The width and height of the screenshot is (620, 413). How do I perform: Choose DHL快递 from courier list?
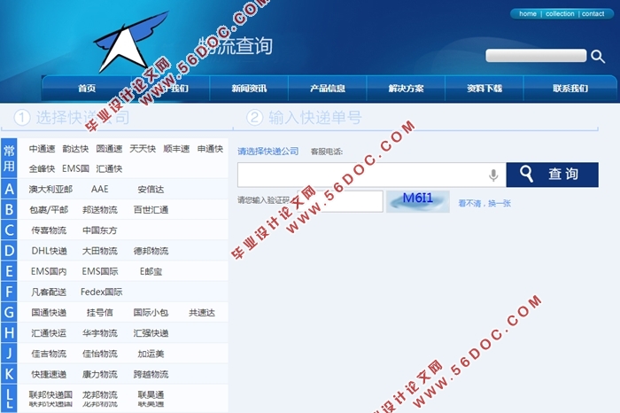pyautogui.click(x=49, y=251)
